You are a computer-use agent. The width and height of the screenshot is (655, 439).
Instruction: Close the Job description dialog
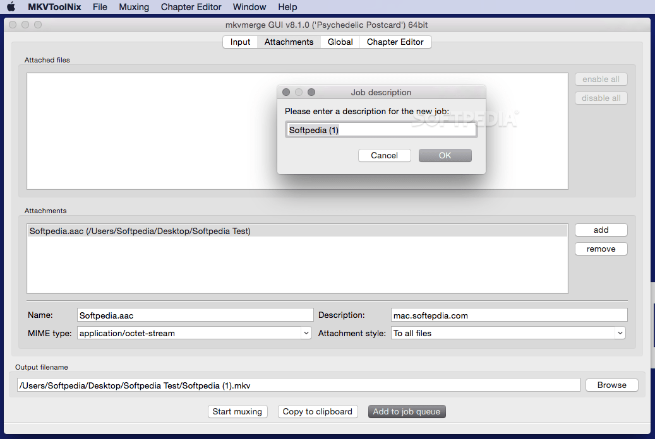tap(286, 92)
